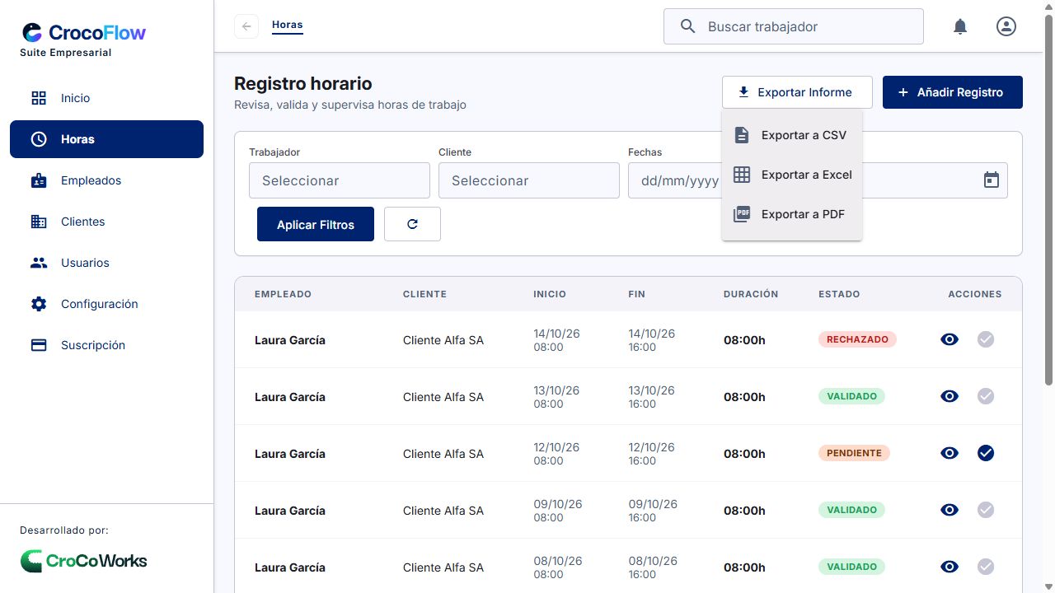View the 12/10/26 pending record eye icon
1055x593 pixels.
coord(949,453)
